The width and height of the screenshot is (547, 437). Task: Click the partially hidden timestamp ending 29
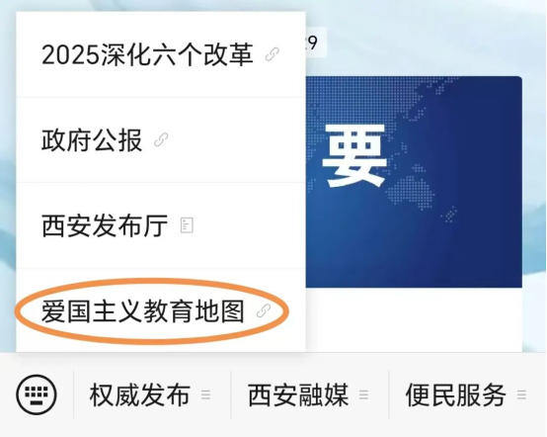312,43
